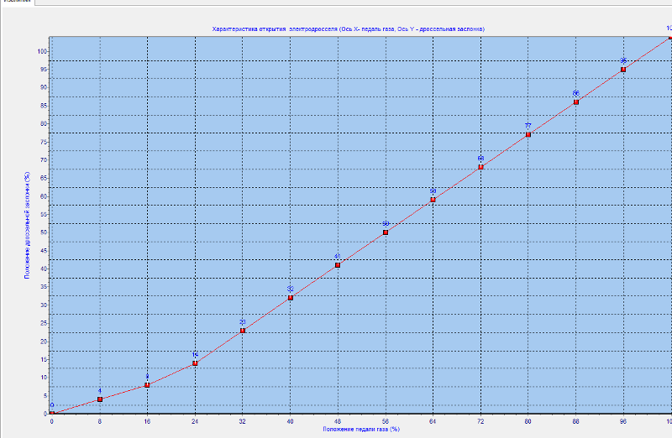672x438 pixels.
Task: Click the curve point labeled 41
Action: [338, 265]
